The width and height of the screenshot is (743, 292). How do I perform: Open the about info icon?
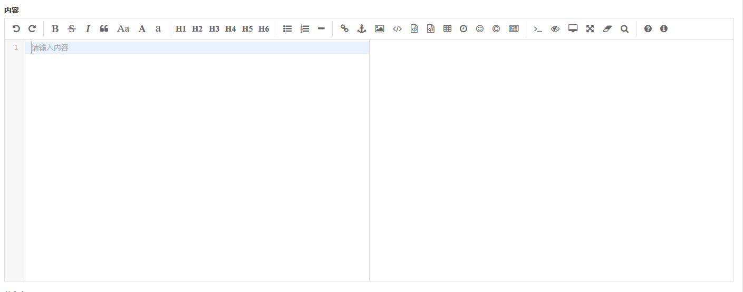click(x=664, y=29)
